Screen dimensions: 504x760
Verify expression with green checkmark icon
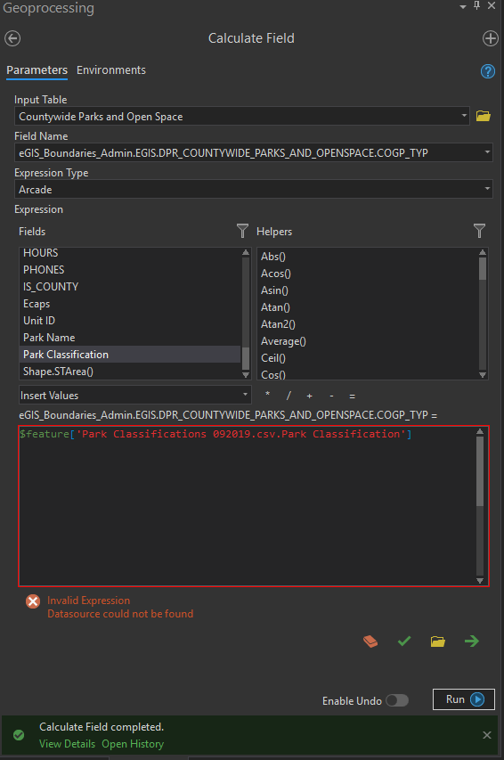(x=404, y=642)
